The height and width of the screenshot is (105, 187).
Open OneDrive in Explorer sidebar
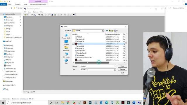pyautogui.click(x=8, y=41)
